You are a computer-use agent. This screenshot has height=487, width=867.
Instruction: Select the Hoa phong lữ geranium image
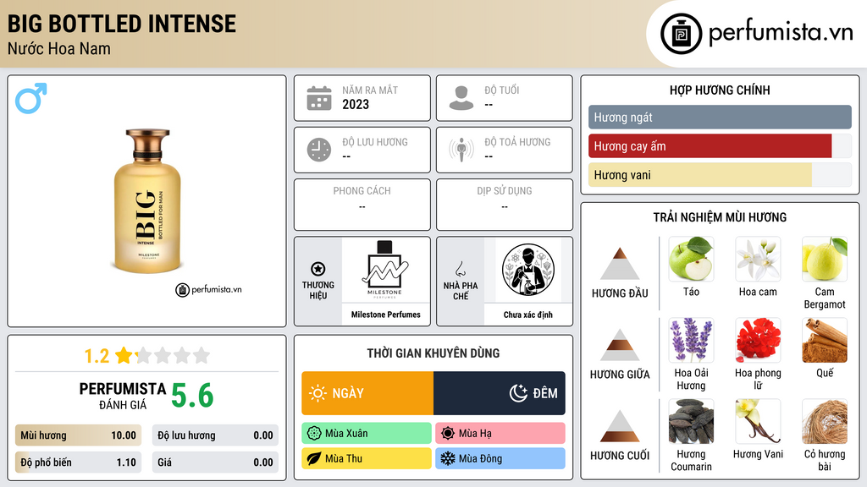[758, 340]
